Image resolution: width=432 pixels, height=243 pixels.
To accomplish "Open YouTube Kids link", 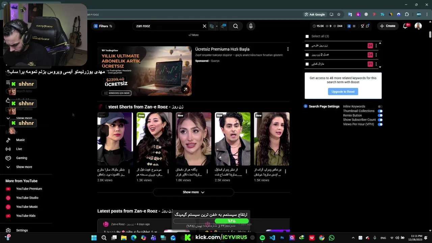I will pos(26,216).
